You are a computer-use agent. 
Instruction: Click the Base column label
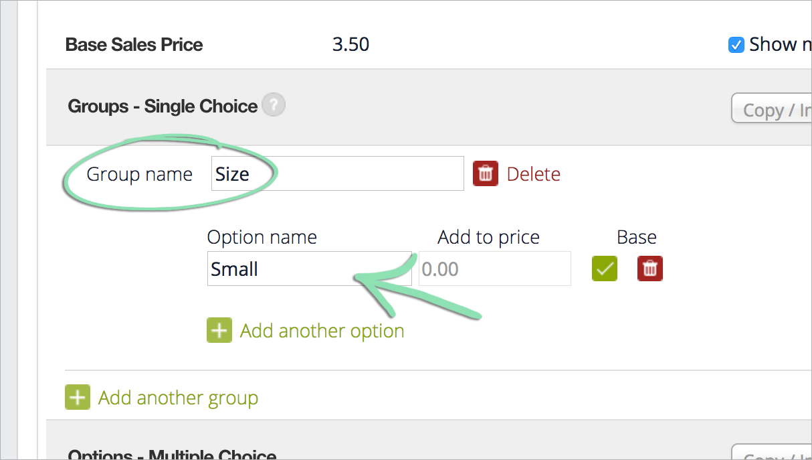[637, 237]
